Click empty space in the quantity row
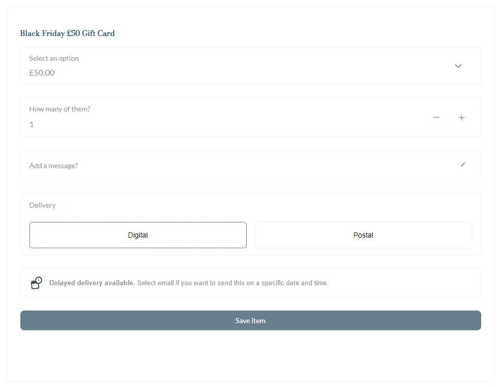Screen dimensions: 499x387 [254, 118]
